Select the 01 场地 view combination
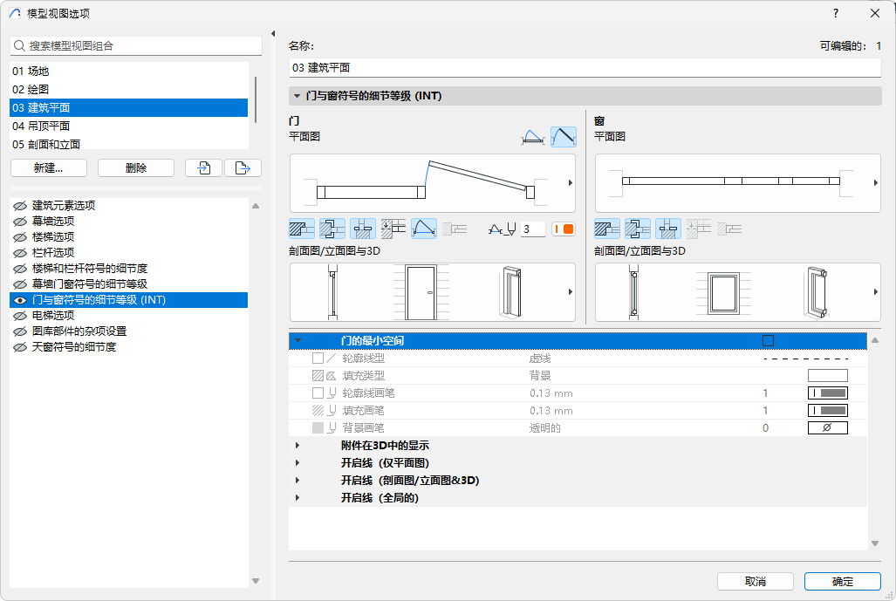 tap(128, 71)
